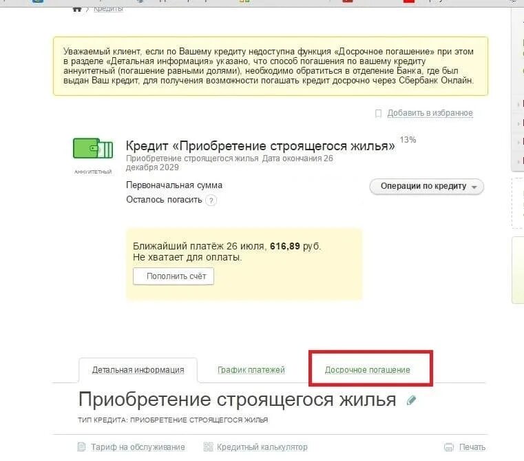
Task: Click the Печать link text
Action: tap(472, 447)
